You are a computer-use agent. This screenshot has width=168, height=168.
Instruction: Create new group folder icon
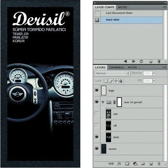[x=143, y=164]
